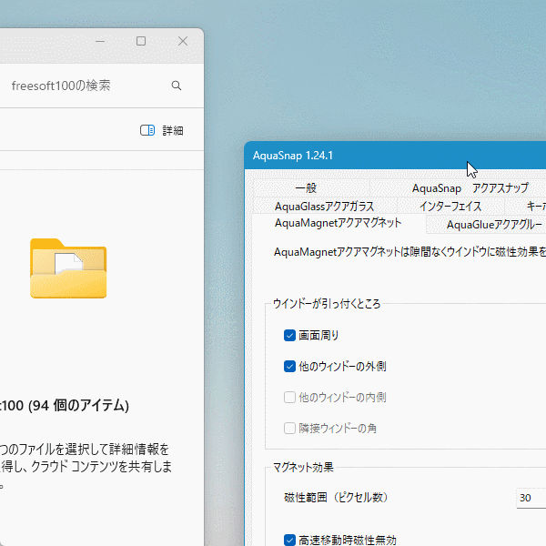Click the AquaSnap 1.24.1 title bar

tap(395, 156)
